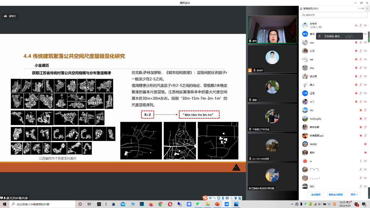Open Photoshop from the taskbar
The width and height of the screenshot is (370, 208).
pyautogui.click(x=142, y=204)
